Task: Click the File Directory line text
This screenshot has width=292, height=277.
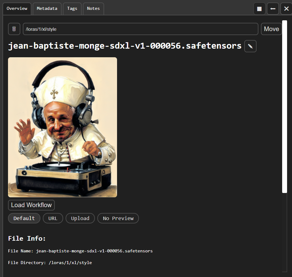Action: click(x=50, y=263)
